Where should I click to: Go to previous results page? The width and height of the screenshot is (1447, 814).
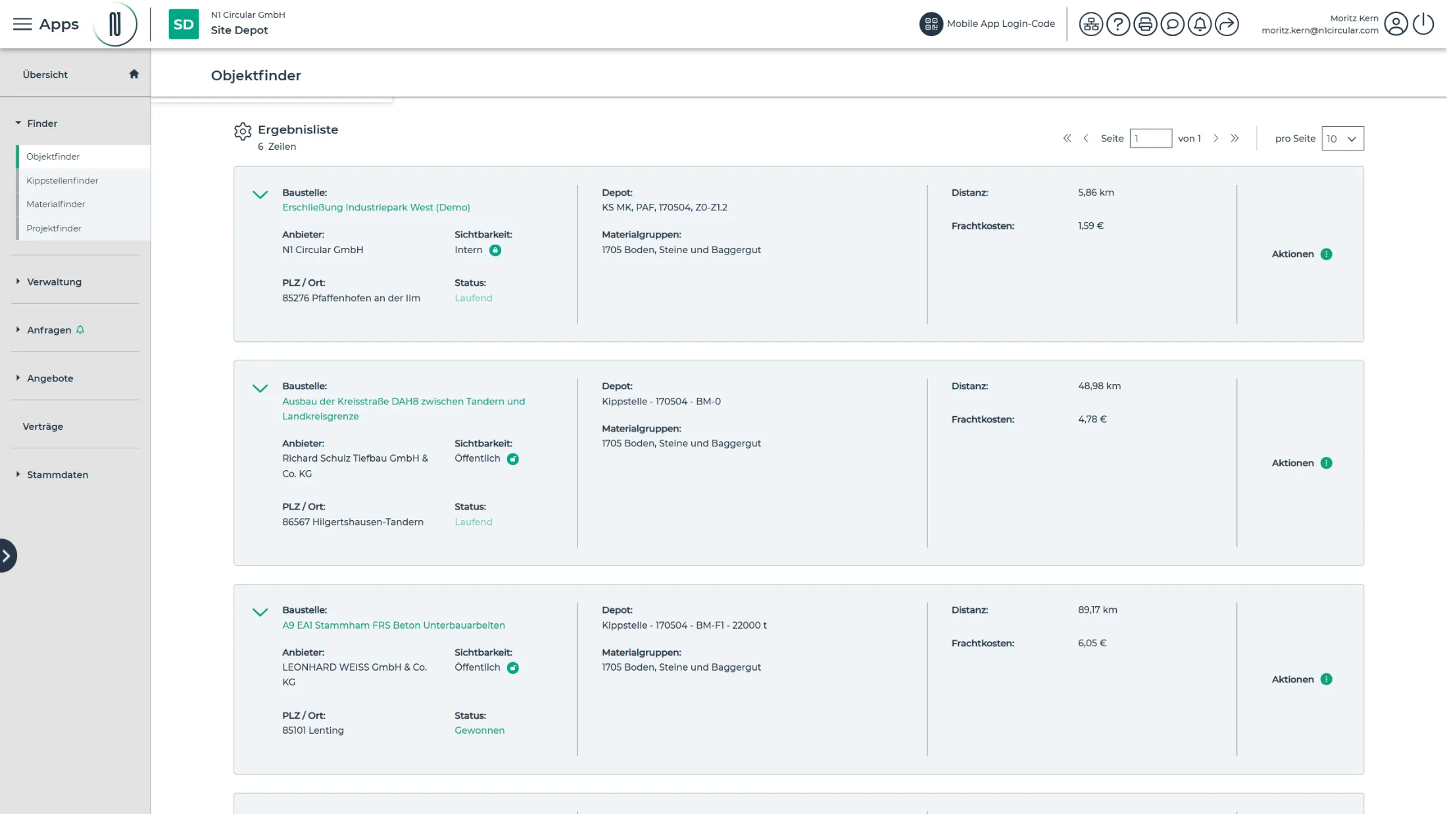[x=1086, y=138]
